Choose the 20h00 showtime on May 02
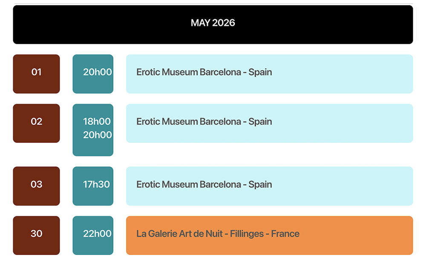The width and height of the screenshot is (426, 263). [97, 135]
